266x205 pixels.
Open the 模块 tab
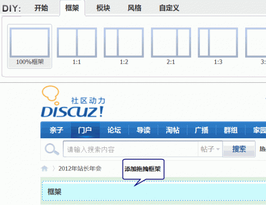point(103,8)
